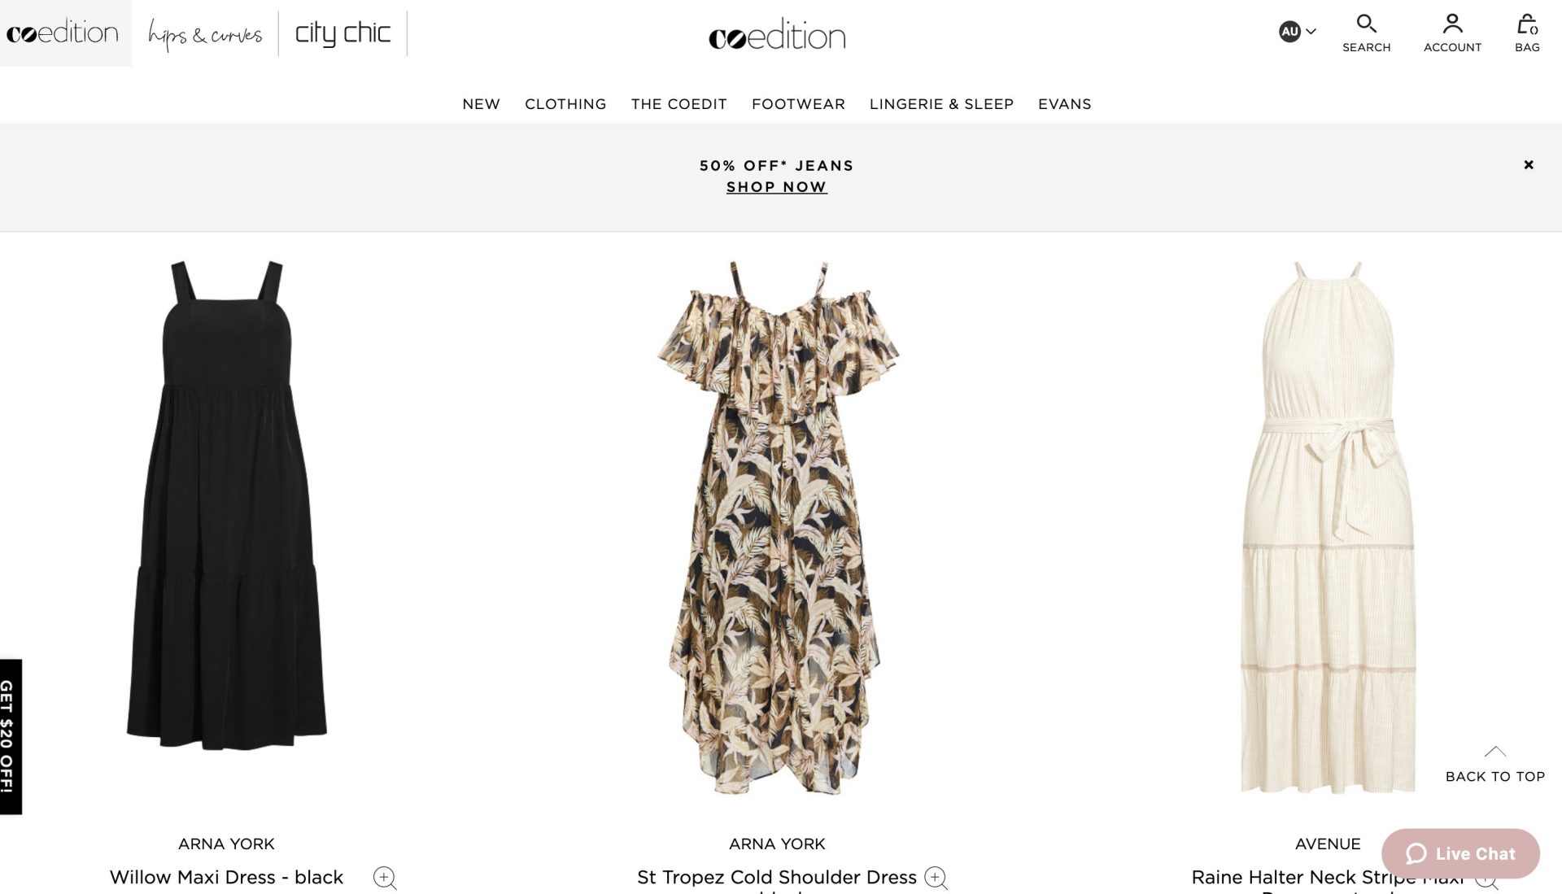This screenshot has height=894, width=1562.
Task: Open the Account profile icon
Action: 1452,24
